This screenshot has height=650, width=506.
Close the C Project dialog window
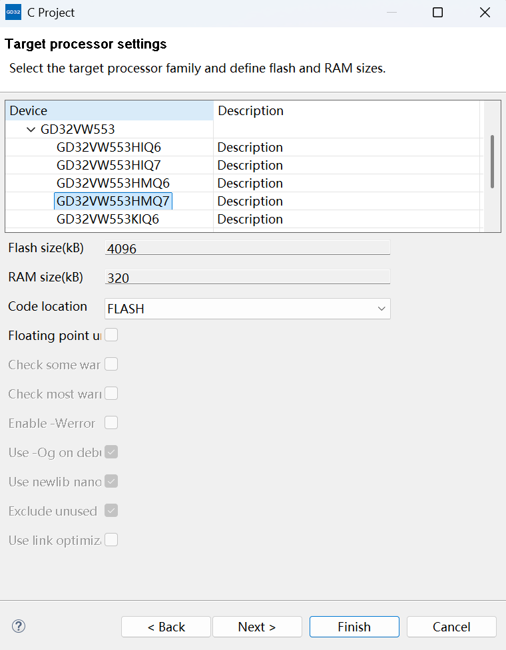pyautogui.click(x=485, y=13)
